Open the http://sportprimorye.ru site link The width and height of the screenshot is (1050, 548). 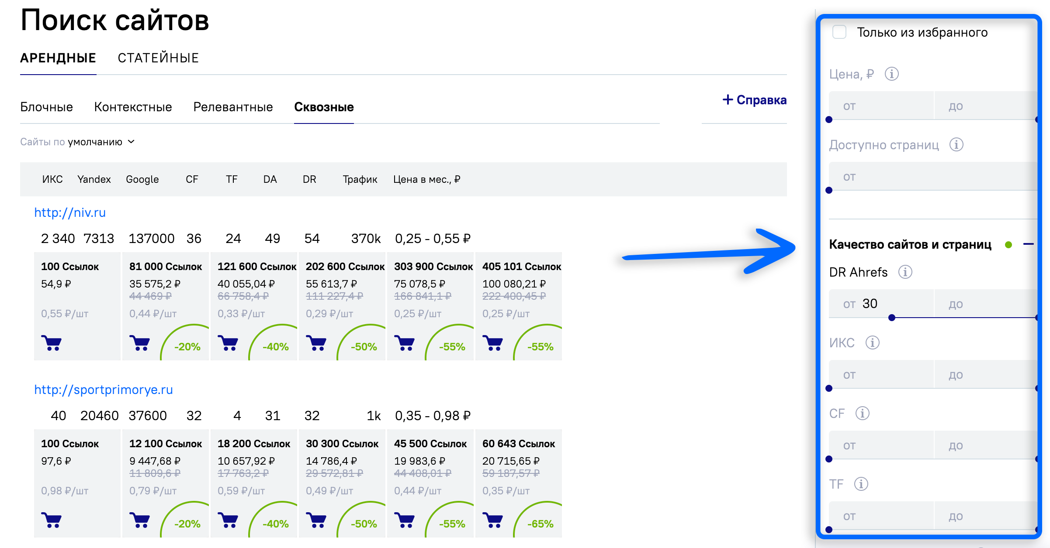(x=104, y=390)
